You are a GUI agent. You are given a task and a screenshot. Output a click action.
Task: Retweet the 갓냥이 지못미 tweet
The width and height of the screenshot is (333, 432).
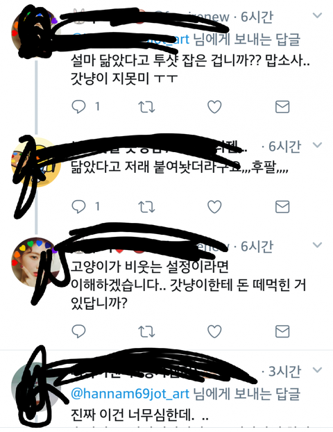[x=146, y=107]
